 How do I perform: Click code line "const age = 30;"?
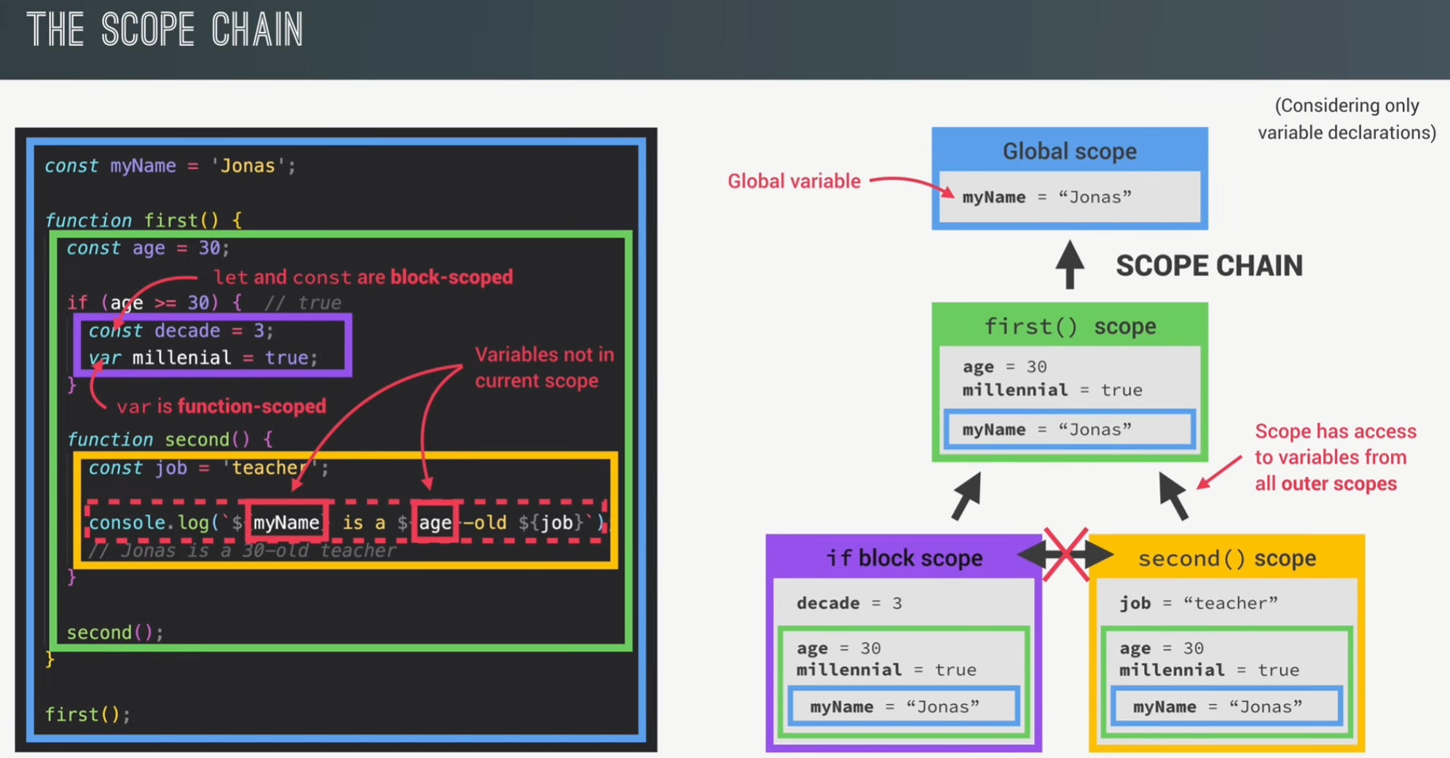click(148, 248)
